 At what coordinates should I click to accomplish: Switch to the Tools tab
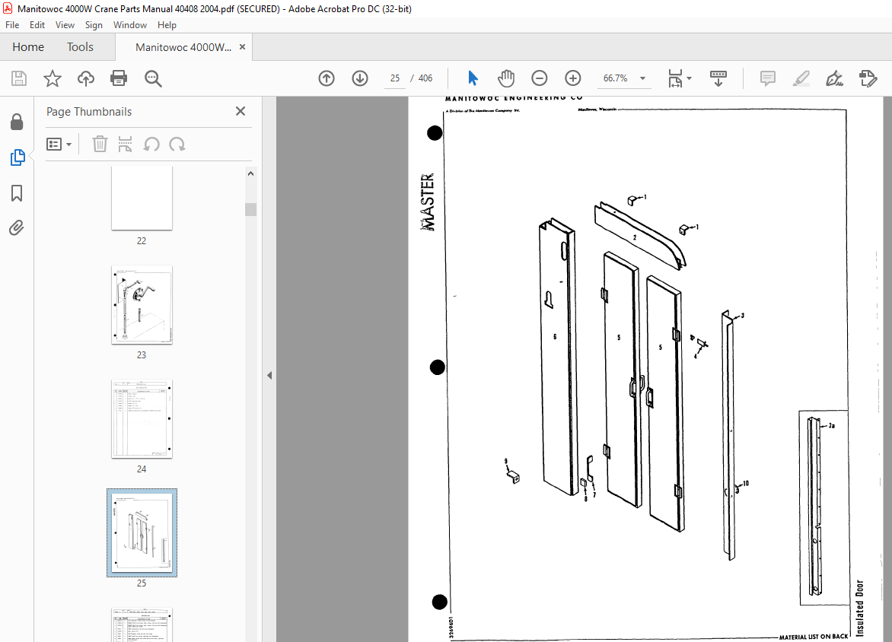click(80, 47)
